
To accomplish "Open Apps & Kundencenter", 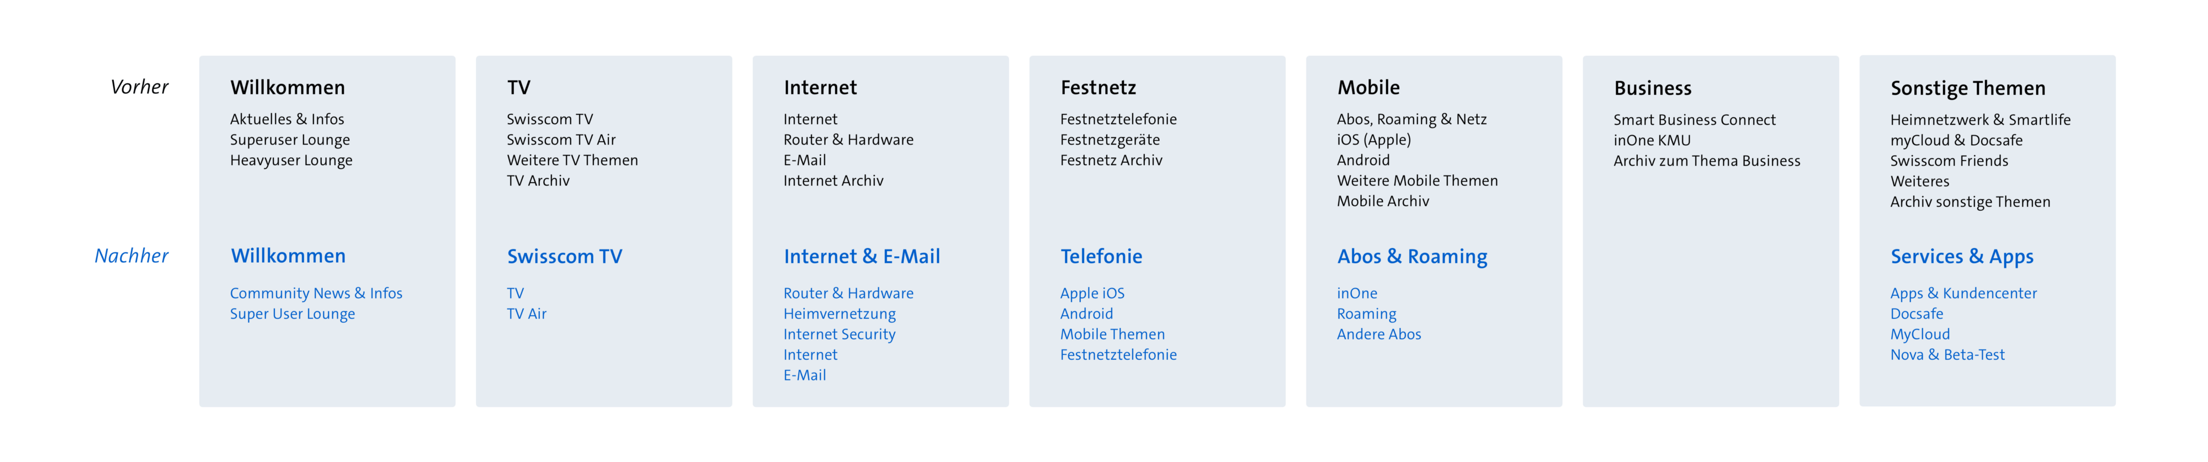I will 1963,293.
